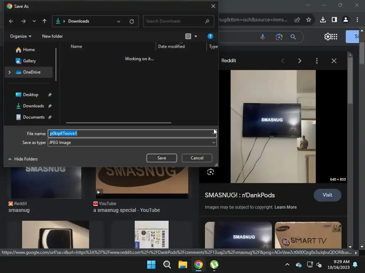The width and height of the screenshot is (365, 273).
Task: Open network and volume tray icons
Action: [314, 264]
